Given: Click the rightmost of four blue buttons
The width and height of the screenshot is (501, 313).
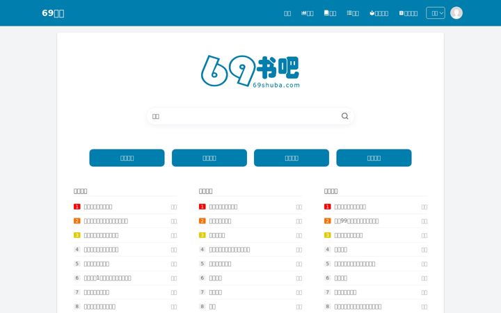Looking at the screenshot, I should click(x=374, y=158).
